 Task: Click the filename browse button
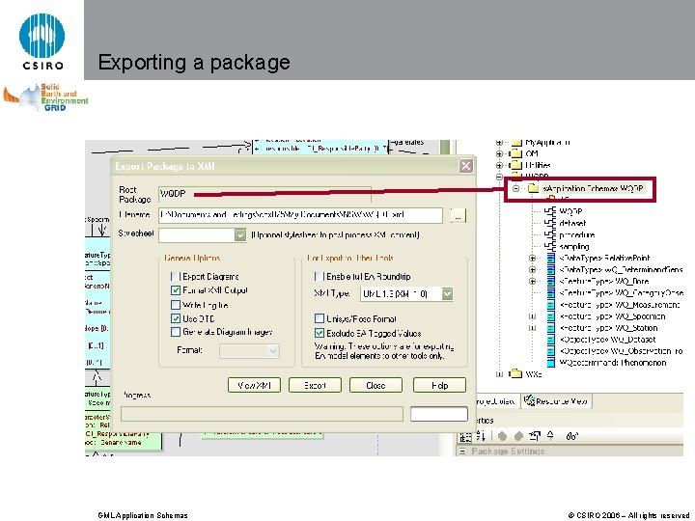pos(458,216)
